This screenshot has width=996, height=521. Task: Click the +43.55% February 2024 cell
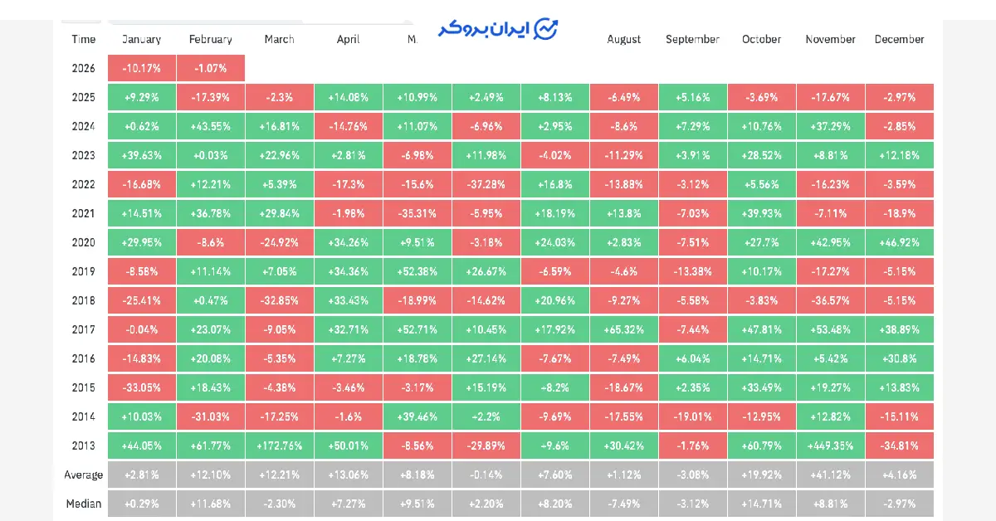point(210,126)
